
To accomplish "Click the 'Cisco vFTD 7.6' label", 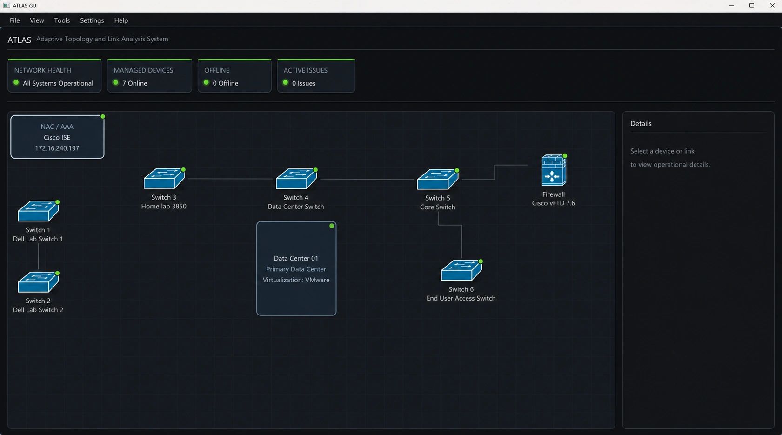I will [554, 203].
